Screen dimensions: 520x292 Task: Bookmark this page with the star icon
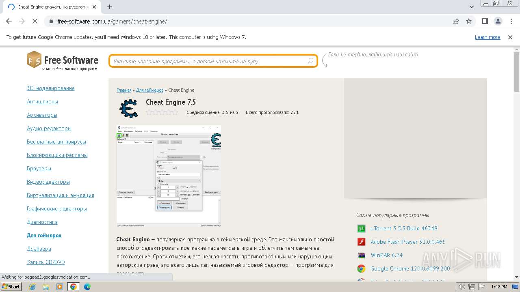click(x=469, y=21)
